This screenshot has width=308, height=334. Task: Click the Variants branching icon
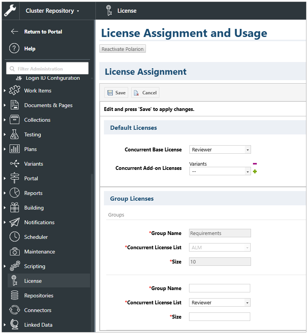pyautogui.click(x=15, y=164)
